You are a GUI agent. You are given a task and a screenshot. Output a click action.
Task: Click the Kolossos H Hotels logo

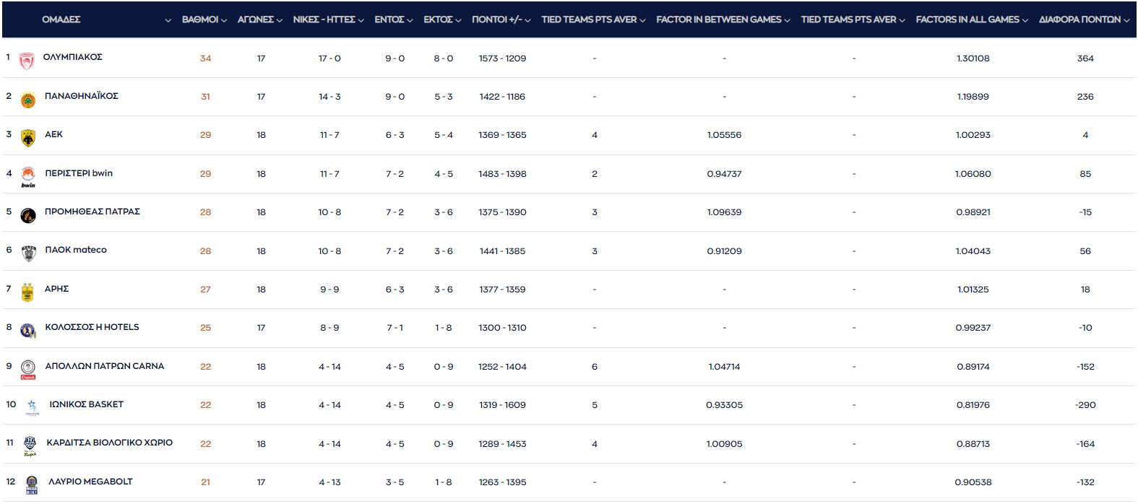pyautogui.click(x=27, y=331)
